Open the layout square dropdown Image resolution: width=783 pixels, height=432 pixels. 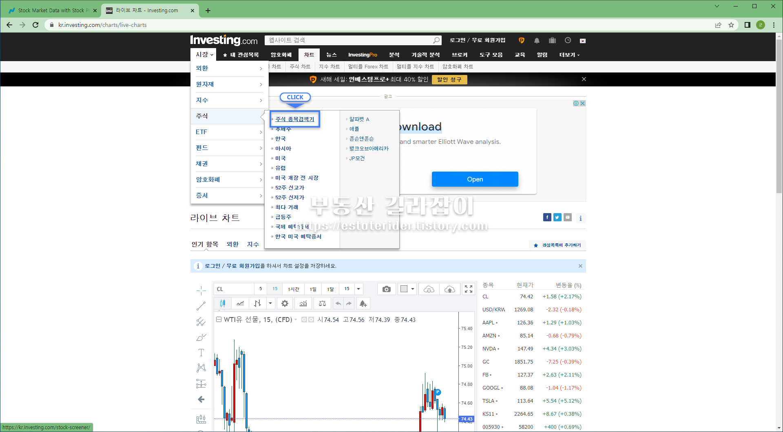point(407,289)
